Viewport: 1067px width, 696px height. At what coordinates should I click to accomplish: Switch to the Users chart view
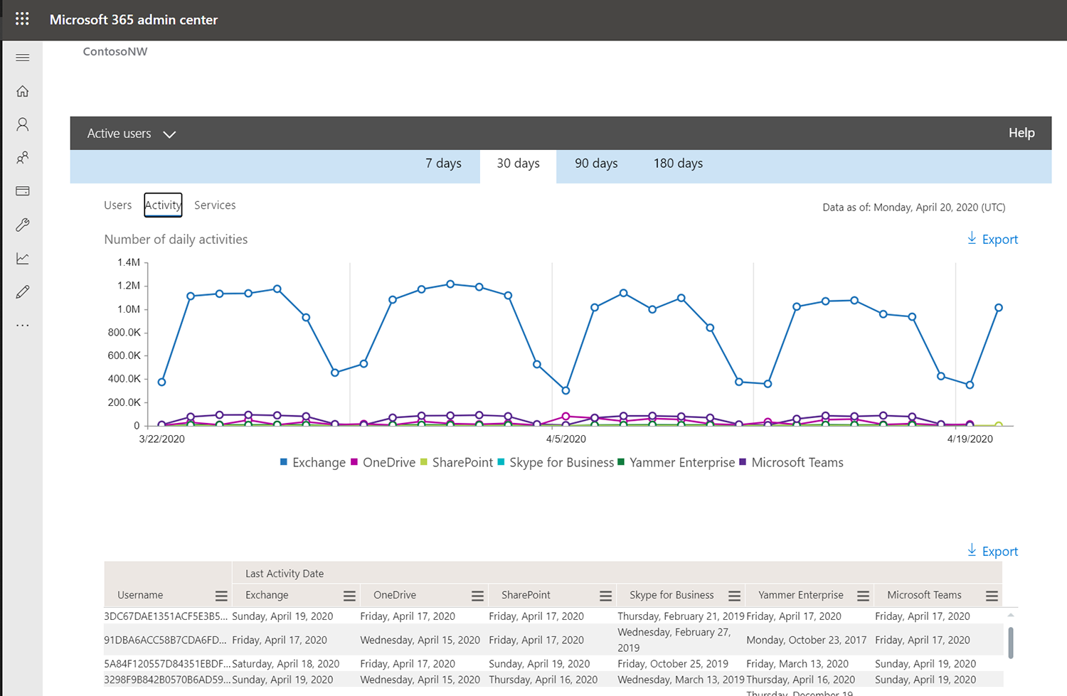click(x=117, y=205)
